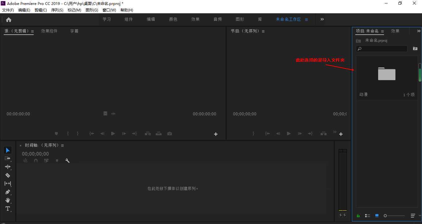Go to Out point in Program monitor

pyautogui.click(x=310, y=134)
